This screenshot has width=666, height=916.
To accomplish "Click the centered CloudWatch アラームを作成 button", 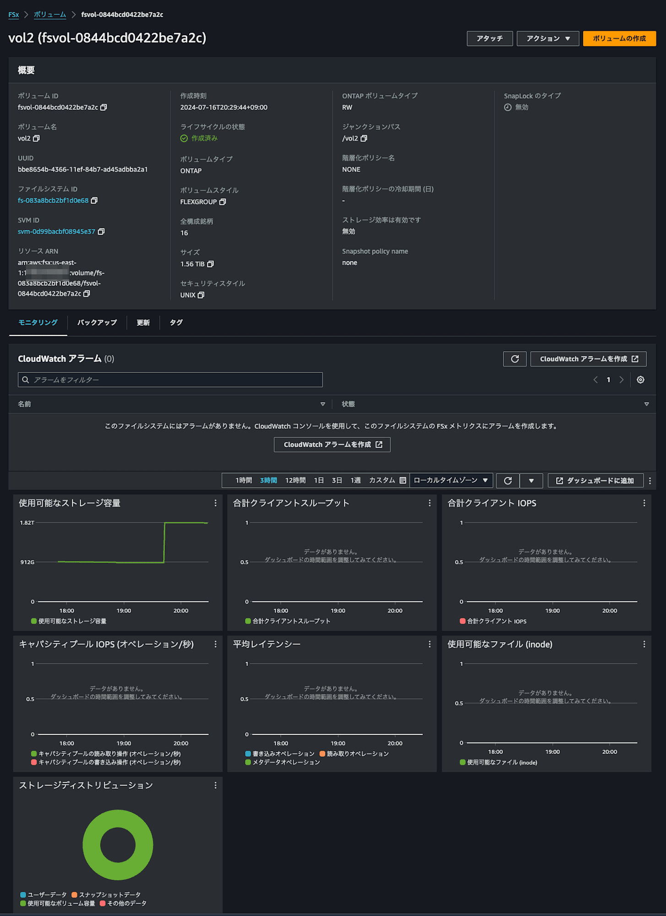I will (332, 445).
